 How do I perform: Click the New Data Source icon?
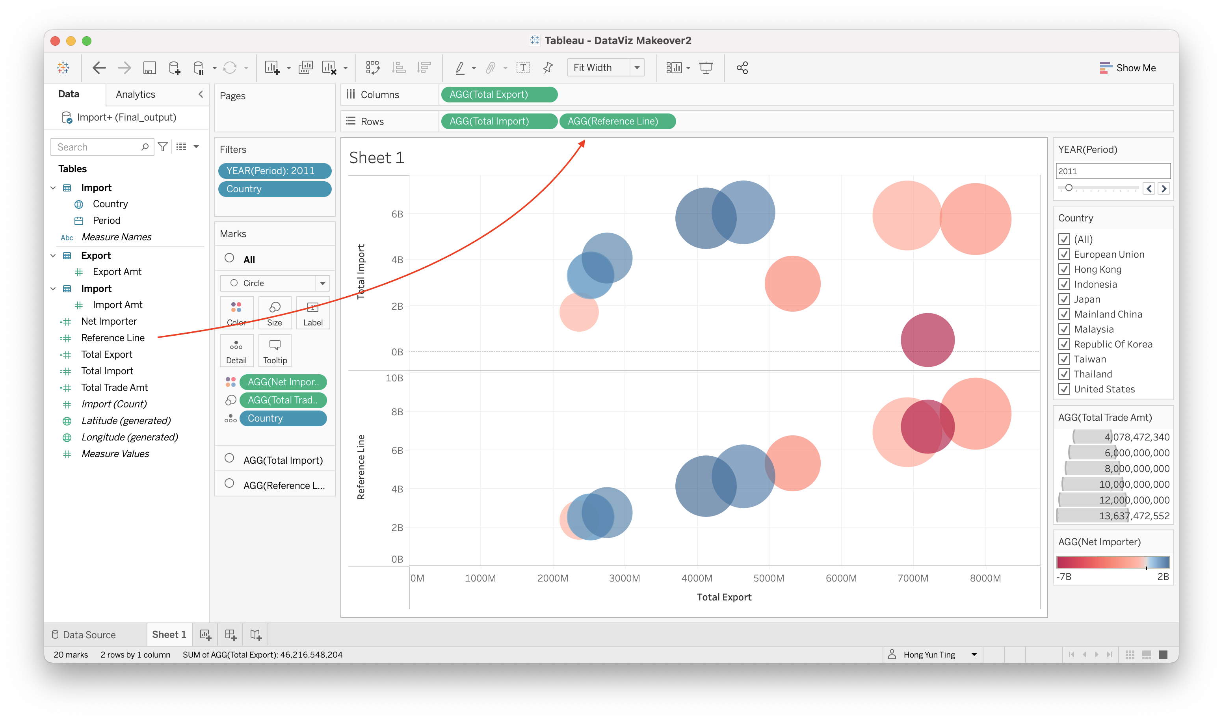tap(174, 68)
